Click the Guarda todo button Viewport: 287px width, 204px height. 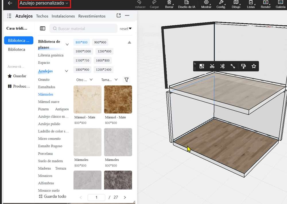(53, 196)
